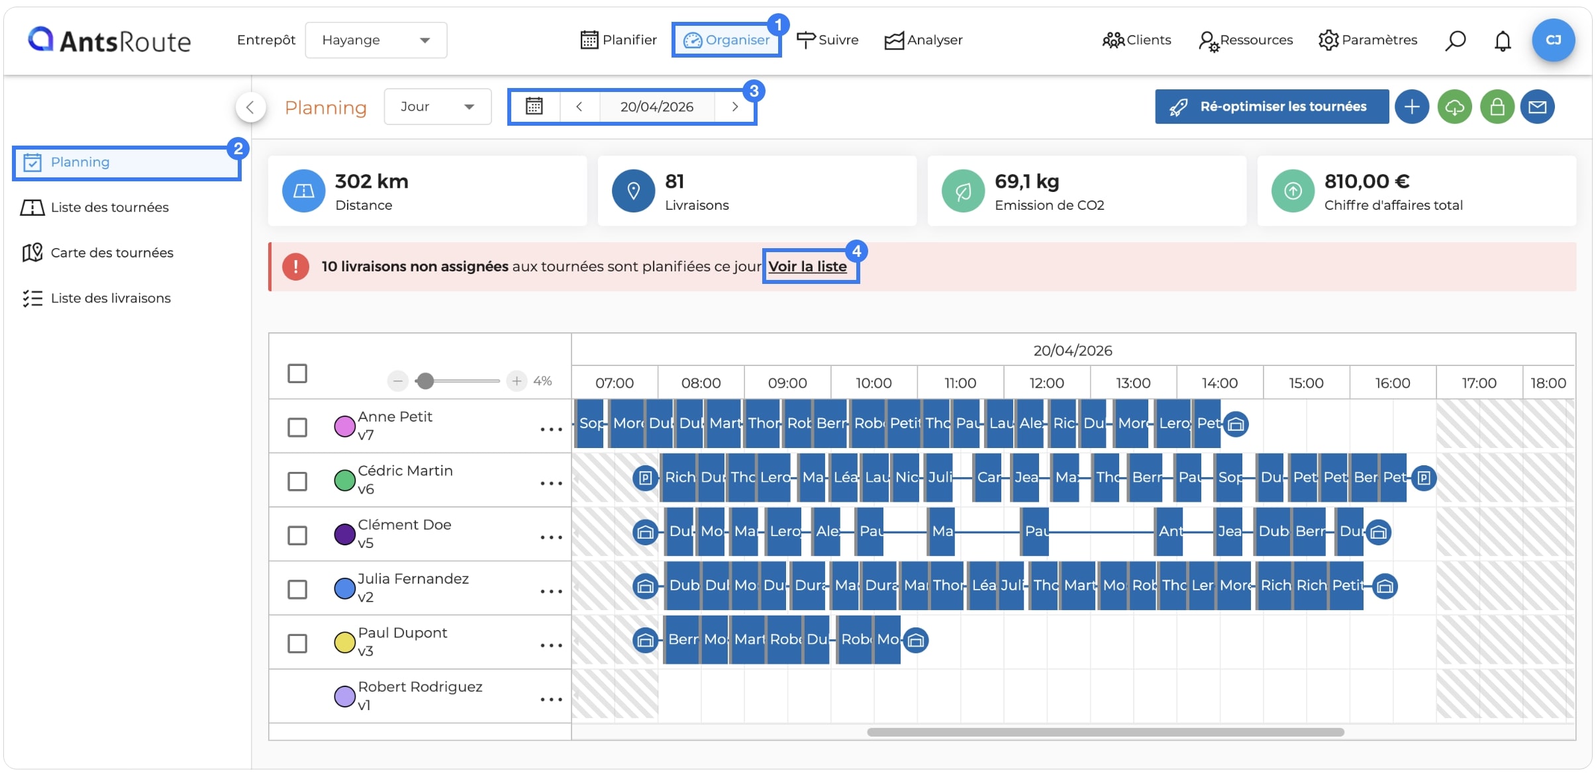Click Clément Doe's end depot icon
The width and height of the screenshot is (1596, 773).
coord(1378,532)
